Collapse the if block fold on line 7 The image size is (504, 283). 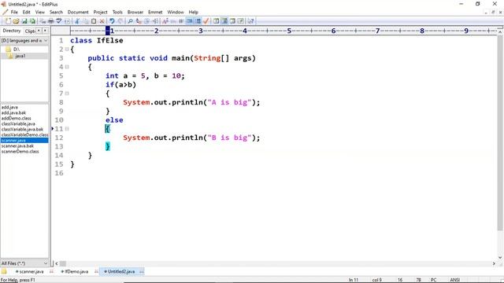point(67,94)
